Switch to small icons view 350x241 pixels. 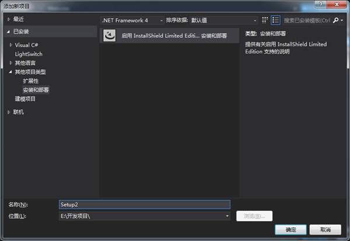pos(265,20)
